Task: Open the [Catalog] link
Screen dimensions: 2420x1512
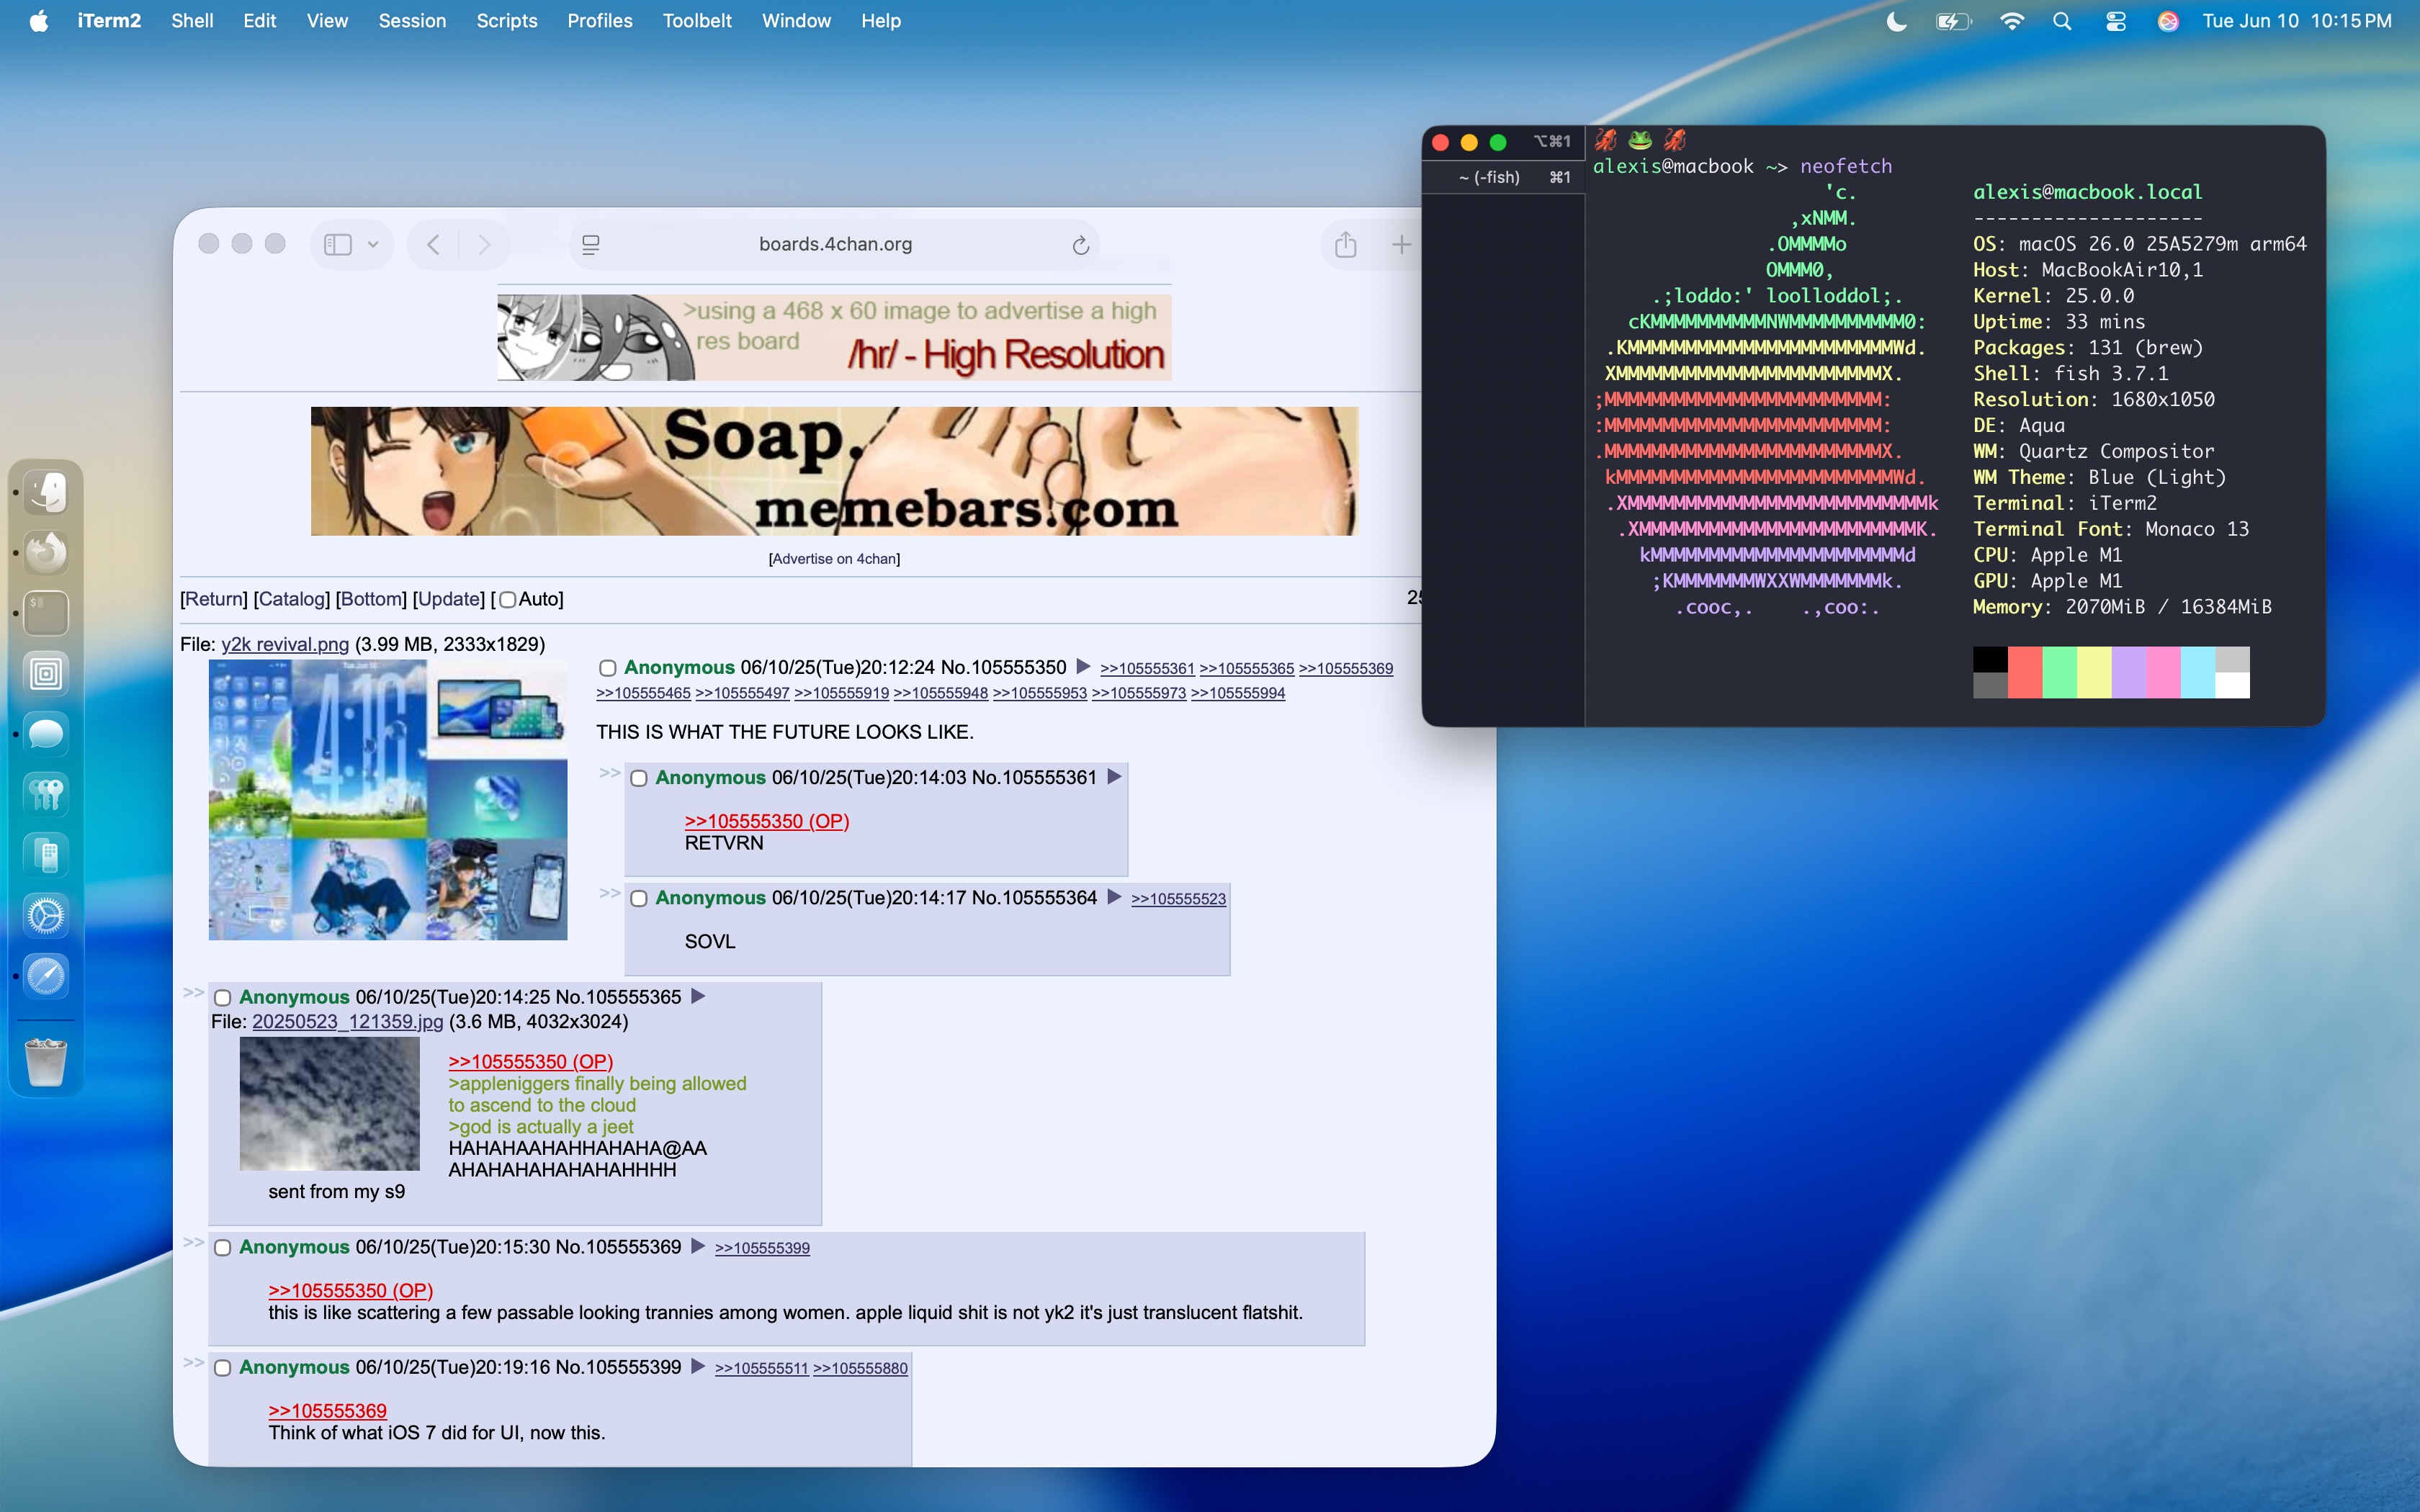Action: 292,599
